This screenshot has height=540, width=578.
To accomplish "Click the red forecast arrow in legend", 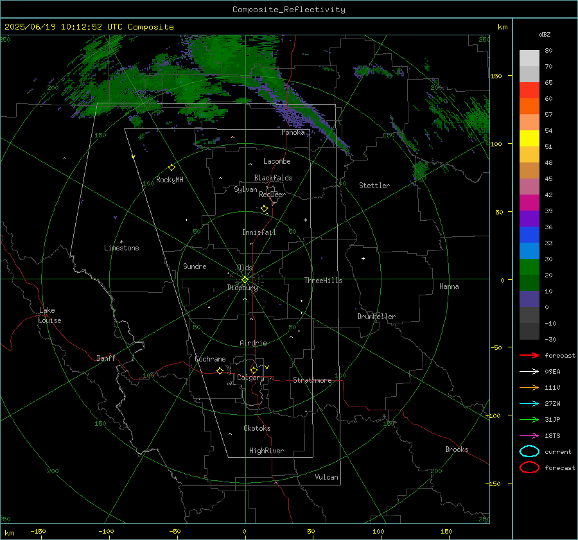I will click(x=529, y=355).
